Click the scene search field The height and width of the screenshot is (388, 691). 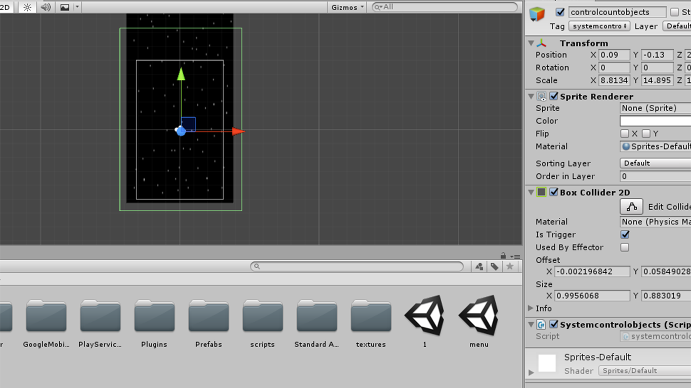[x=445, y=7]
